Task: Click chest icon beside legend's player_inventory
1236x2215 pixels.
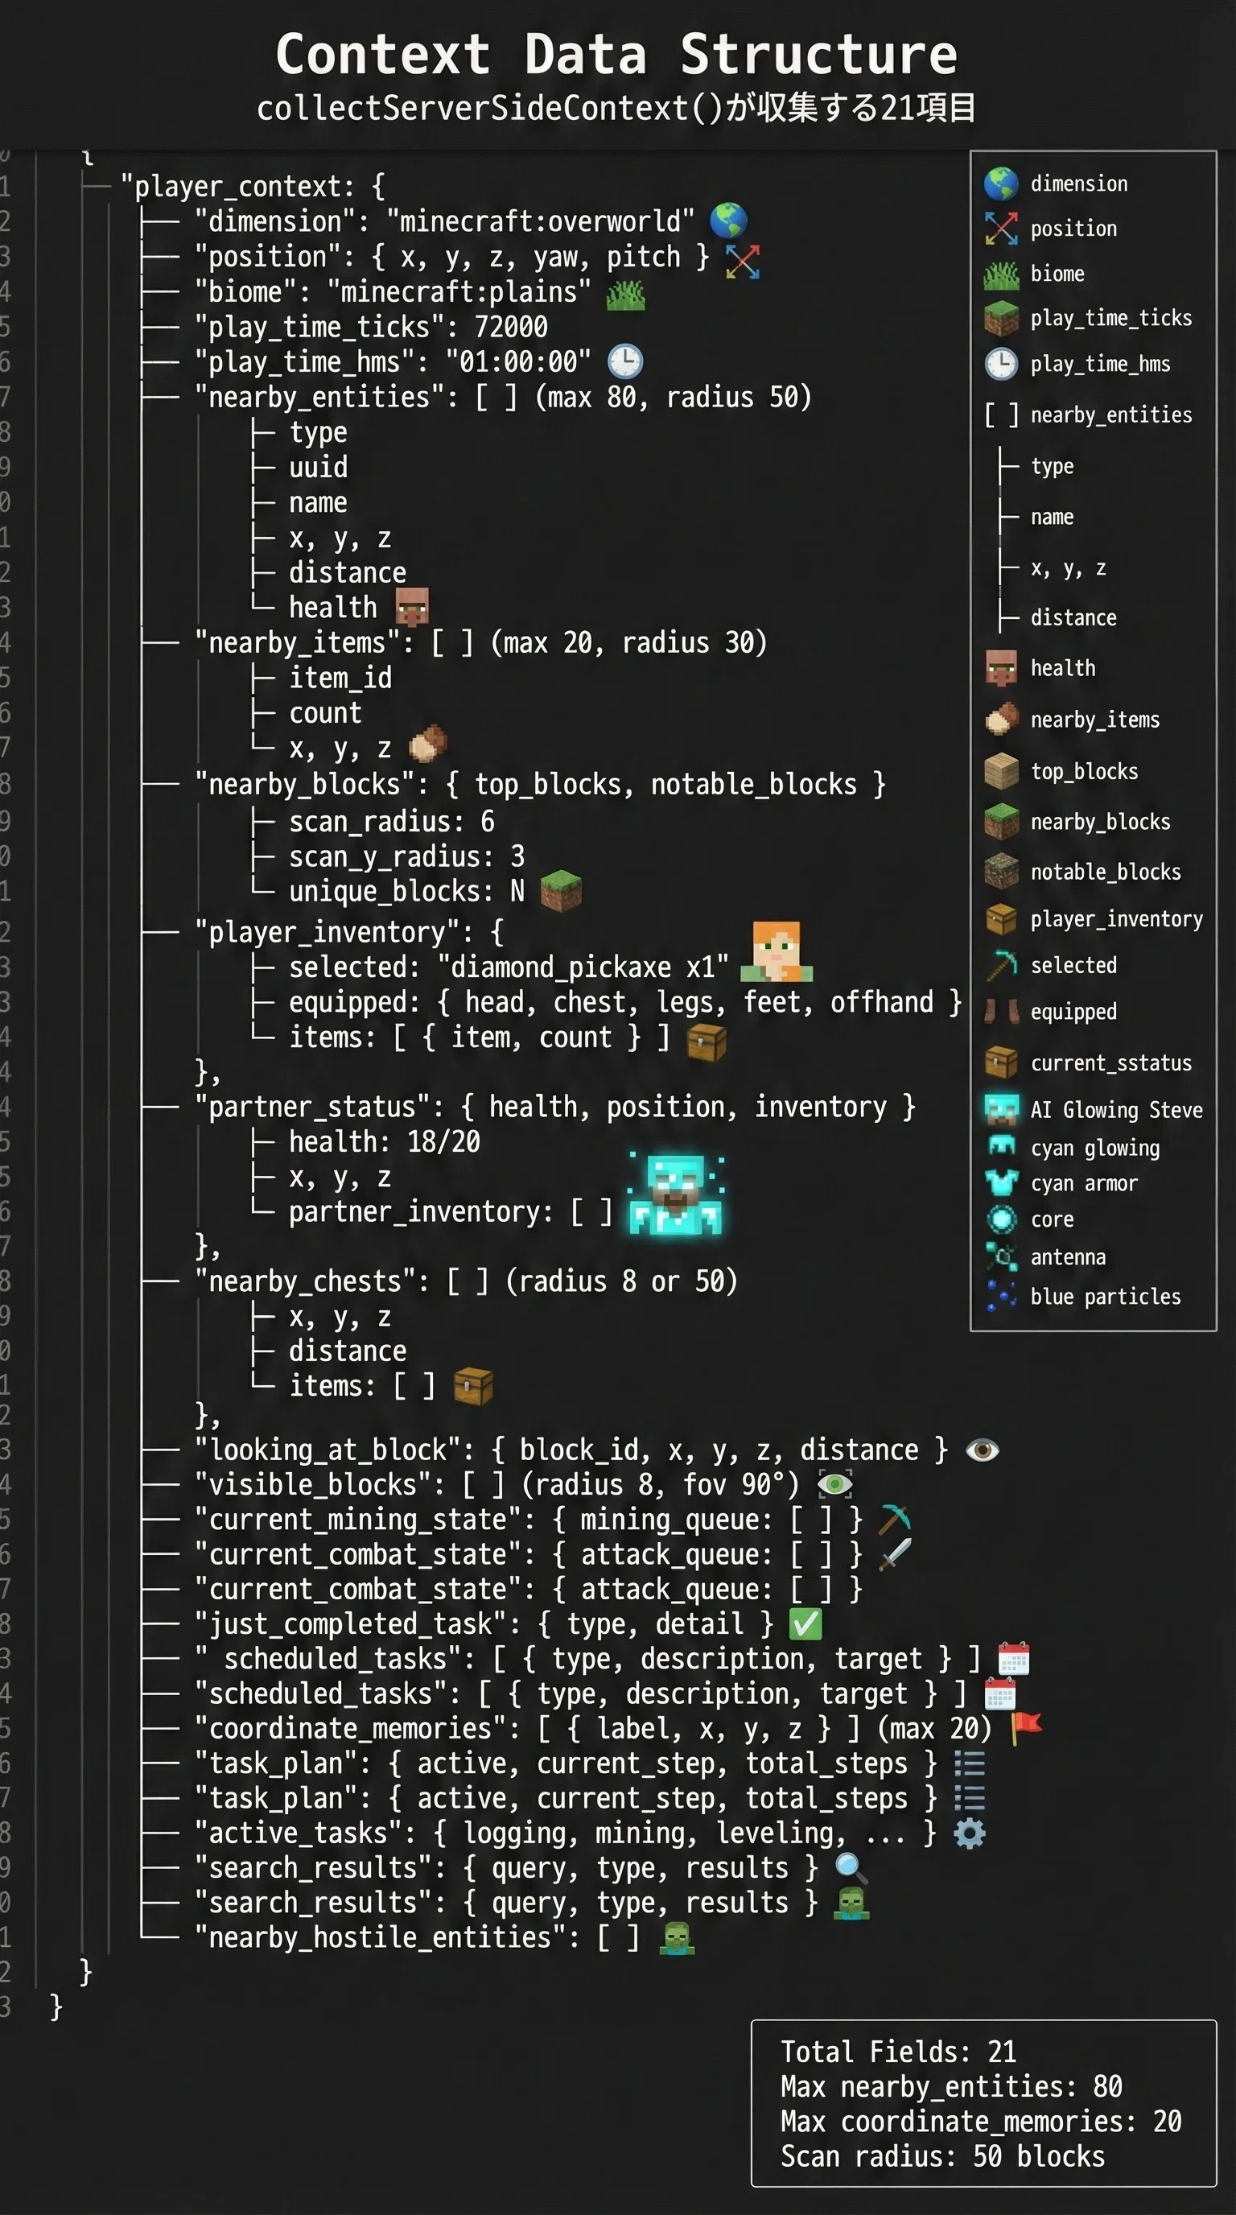Action: pyautogui.click(x=1001, y=919)
